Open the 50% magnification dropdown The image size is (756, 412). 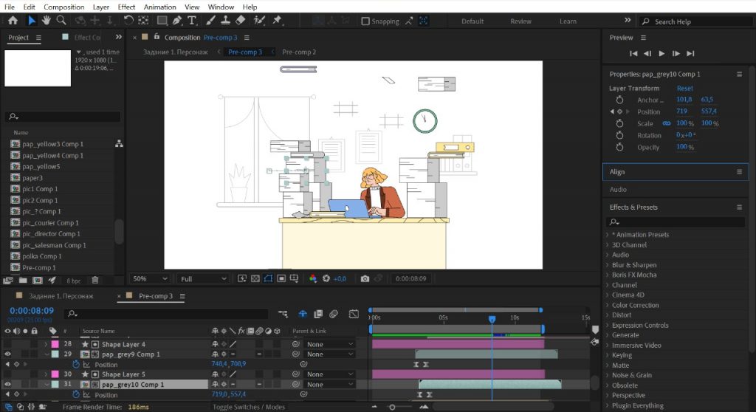(x=148, y=279)
